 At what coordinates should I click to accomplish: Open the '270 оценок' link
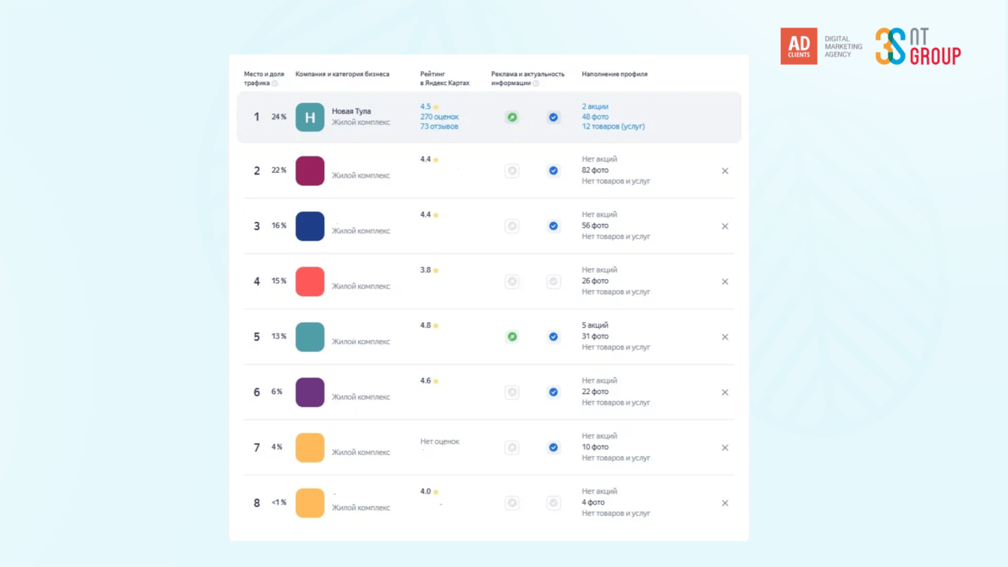coord(439,117)
